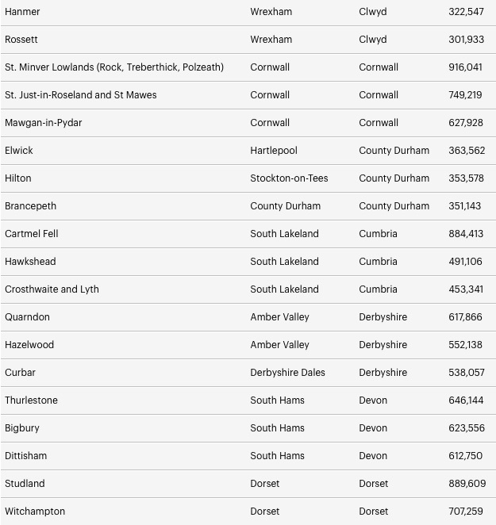Click the Hanmer row name
Screen dimensions: 496x525
point(22,12)
